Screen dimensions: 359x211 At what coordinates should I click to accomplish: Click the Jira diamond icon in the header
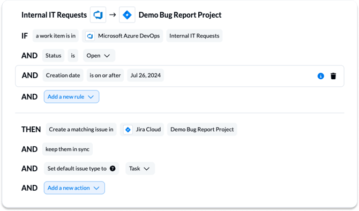click(x=127, y=15)
